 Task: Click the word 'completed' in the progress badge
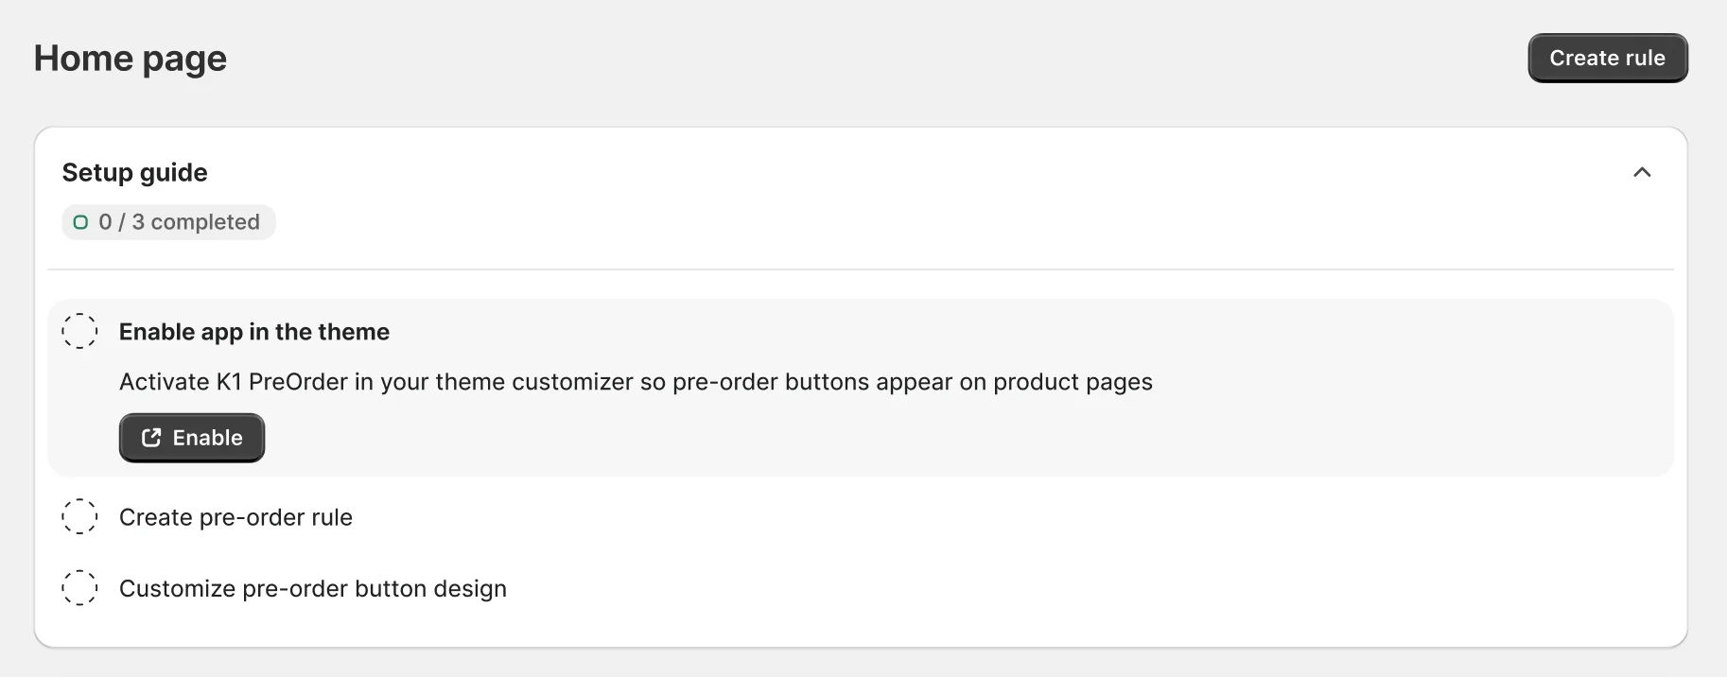(205, 222)
